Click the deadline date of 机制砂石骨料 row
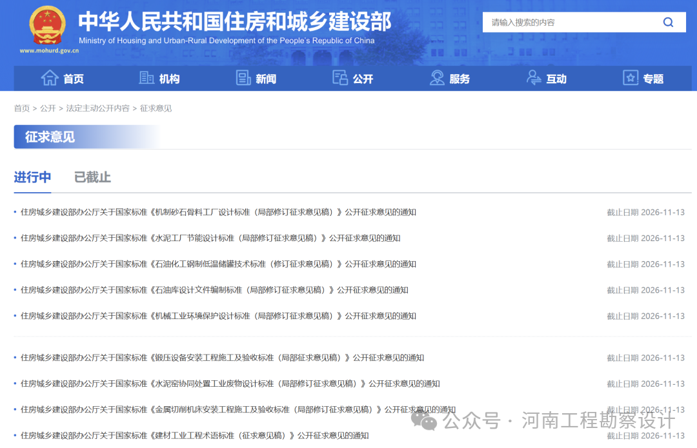Image resolution: width=697 pixels, height=448 pixels. 646,212
